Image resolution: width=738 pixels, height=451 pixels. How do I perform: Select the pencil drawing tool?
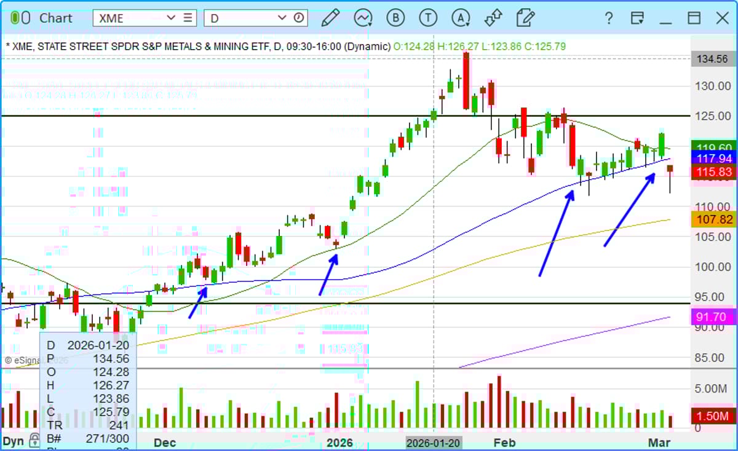pyautogui.click(x=330, y=18)
